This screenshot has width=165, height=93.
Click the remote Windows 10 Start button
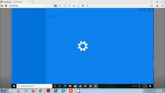14,86
